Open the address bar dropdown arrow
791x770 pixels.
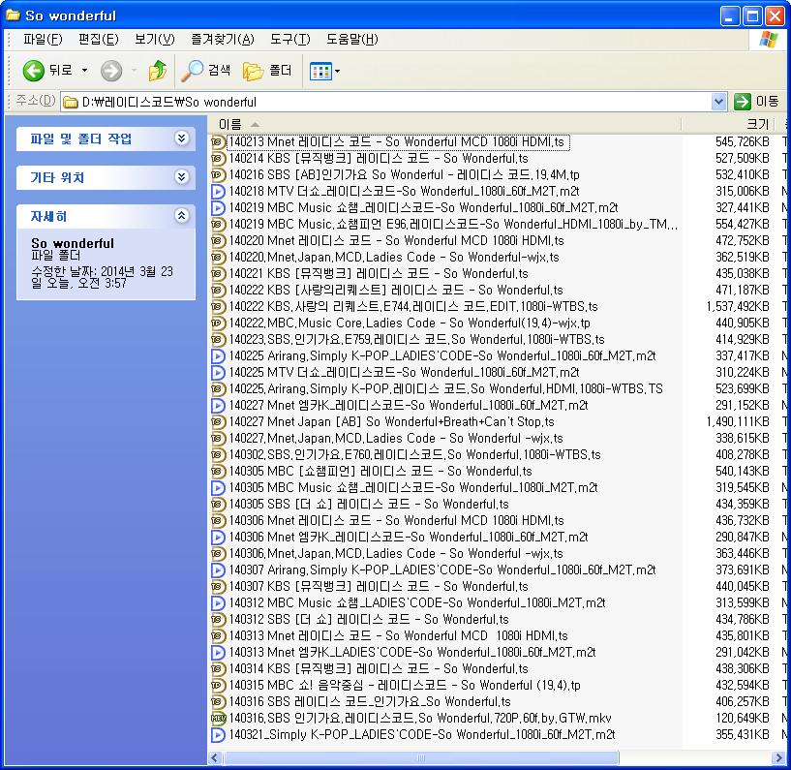718,102
